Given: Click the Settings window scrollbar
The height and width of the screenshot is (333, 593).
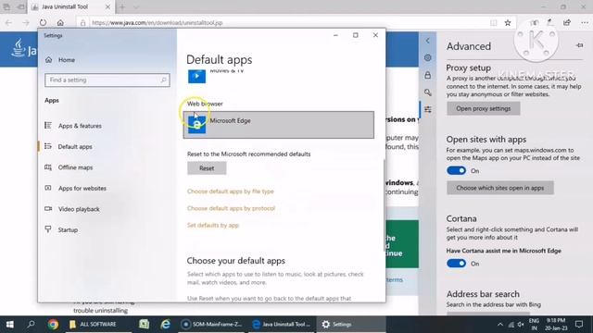Looking at the screenshot, I should click(384, 205).
